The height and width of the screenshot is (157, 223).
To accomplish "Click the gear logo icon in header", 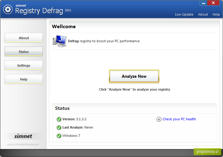I will click(x=8, y=9).
